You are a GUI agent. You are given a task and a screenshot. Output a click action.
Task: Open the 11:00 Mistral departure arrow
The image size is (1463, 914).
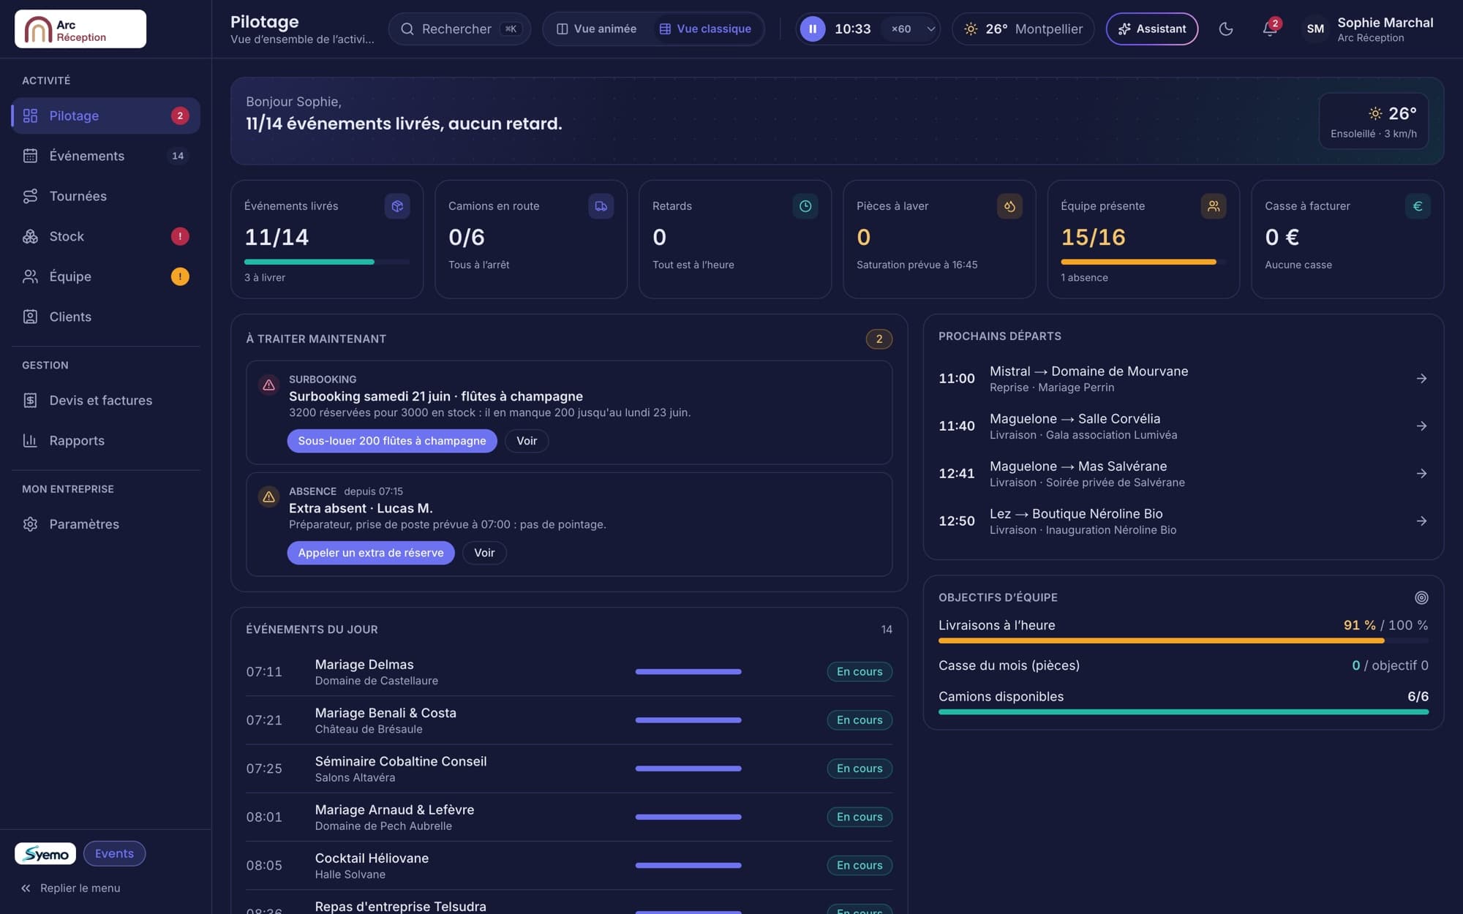coord(1421,379)
